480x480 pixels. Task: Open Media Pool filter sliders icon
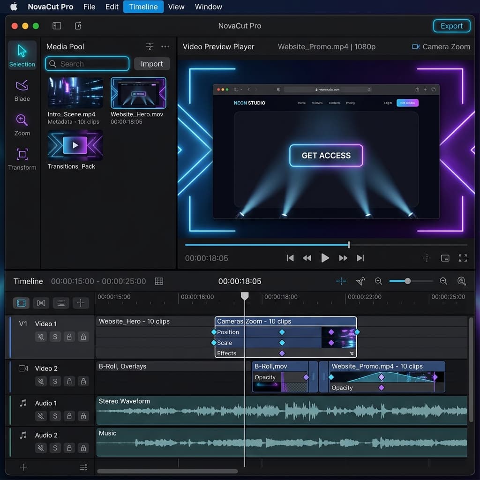150,46
